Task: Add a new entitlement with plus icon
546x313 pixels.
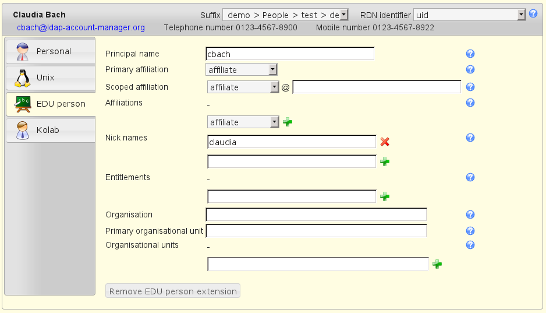Action: pyautogui.click(x=385, y=197)
